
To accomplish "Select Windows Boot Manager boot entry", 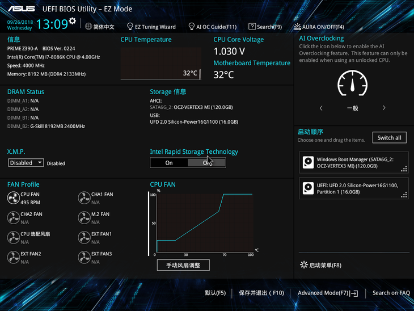I will [x=354, y=162].
